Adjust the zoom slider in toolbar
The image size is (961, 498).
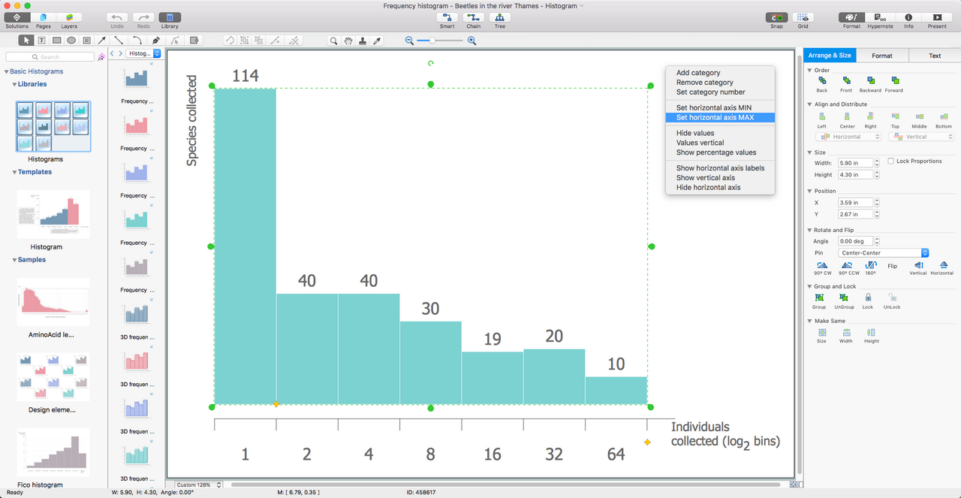coord(432,41)
